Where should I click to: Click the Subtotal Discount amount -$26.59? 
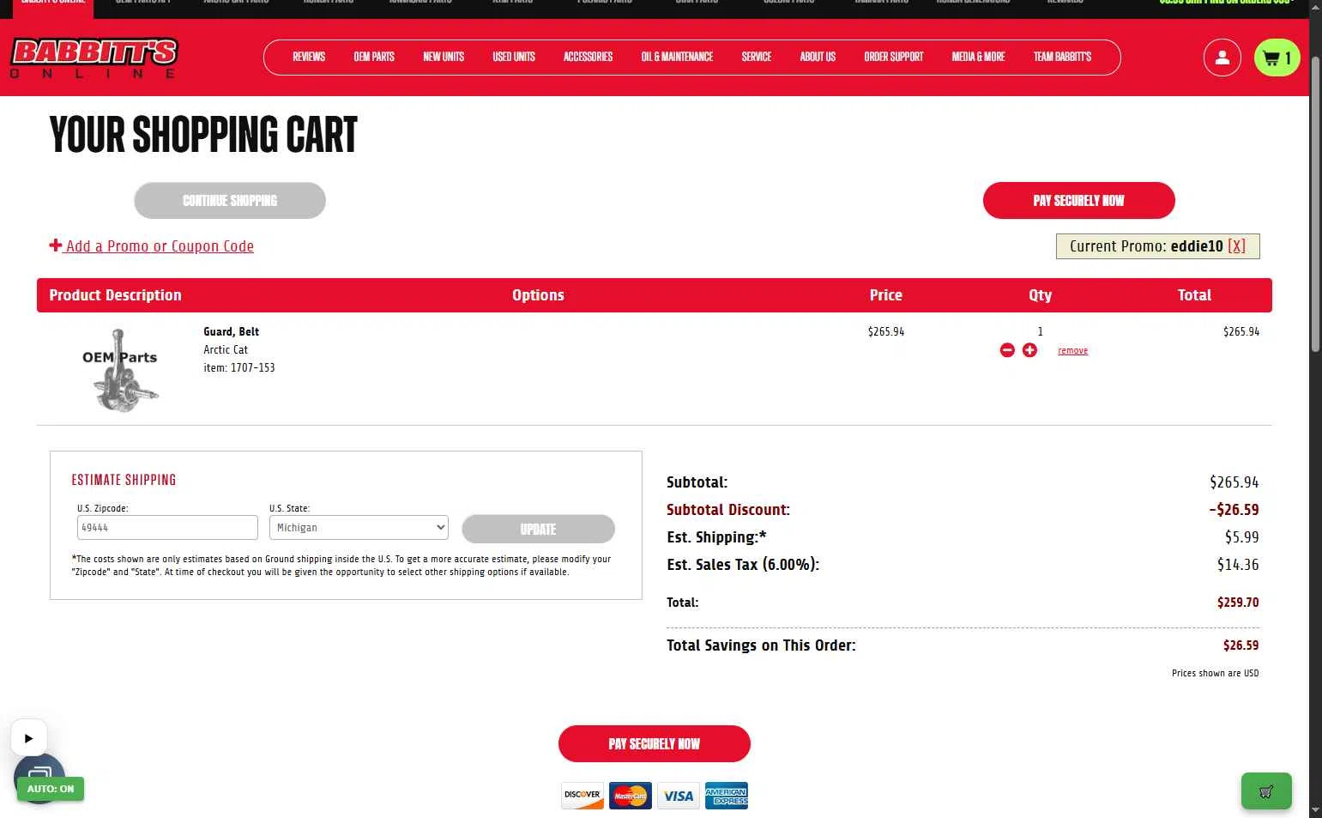click(1234, 510)
